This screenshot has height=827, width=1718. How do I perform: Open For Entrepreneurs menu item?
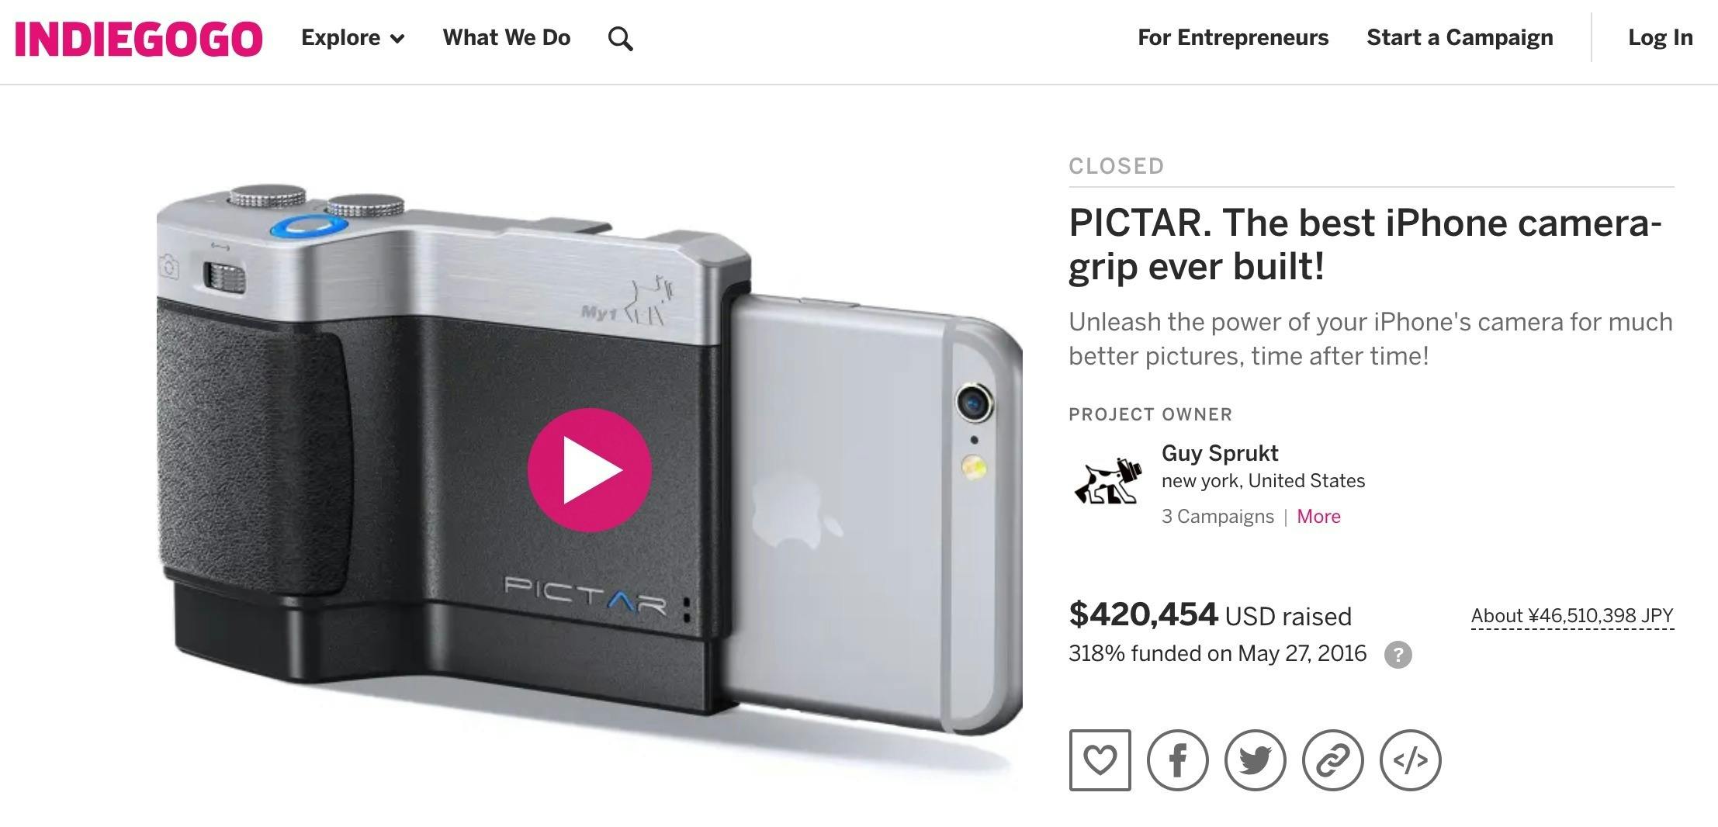(1233, 38)
